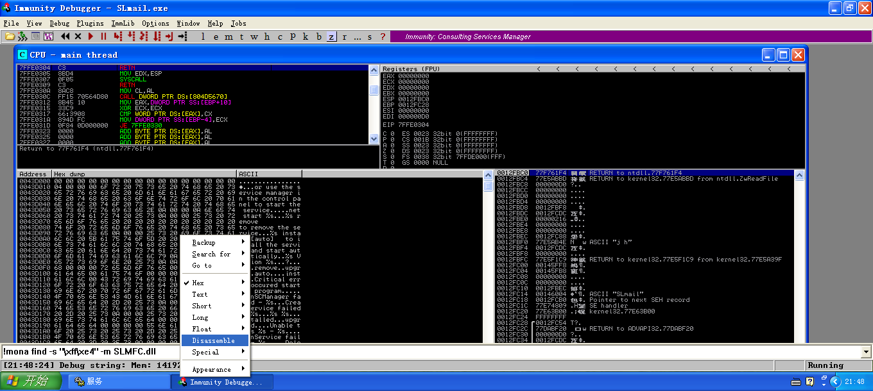Show the CPU window with the c button

point(280,37)
